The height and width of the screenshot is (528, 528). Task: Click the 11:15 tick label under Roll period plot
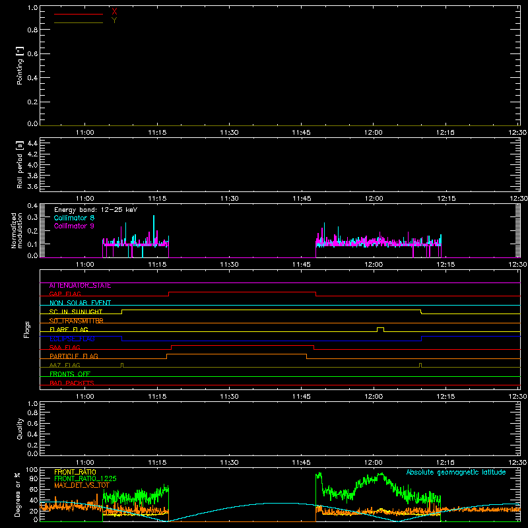[x=157, y=199]
